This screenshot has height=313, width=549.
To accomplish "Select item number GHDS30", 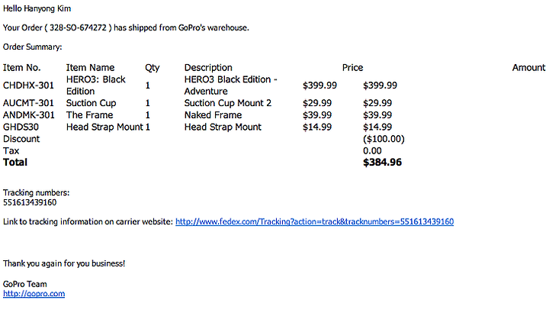I will click(x=21, y=127).
